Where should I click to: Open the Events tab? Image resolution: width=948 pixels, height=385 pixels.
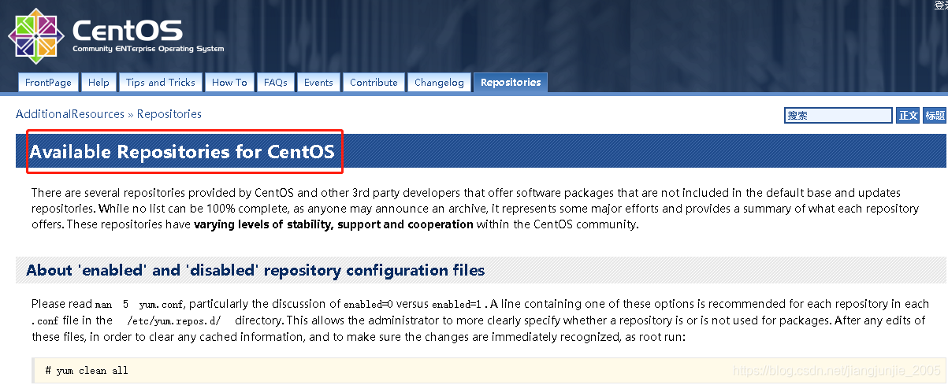[x=318, y=83]
